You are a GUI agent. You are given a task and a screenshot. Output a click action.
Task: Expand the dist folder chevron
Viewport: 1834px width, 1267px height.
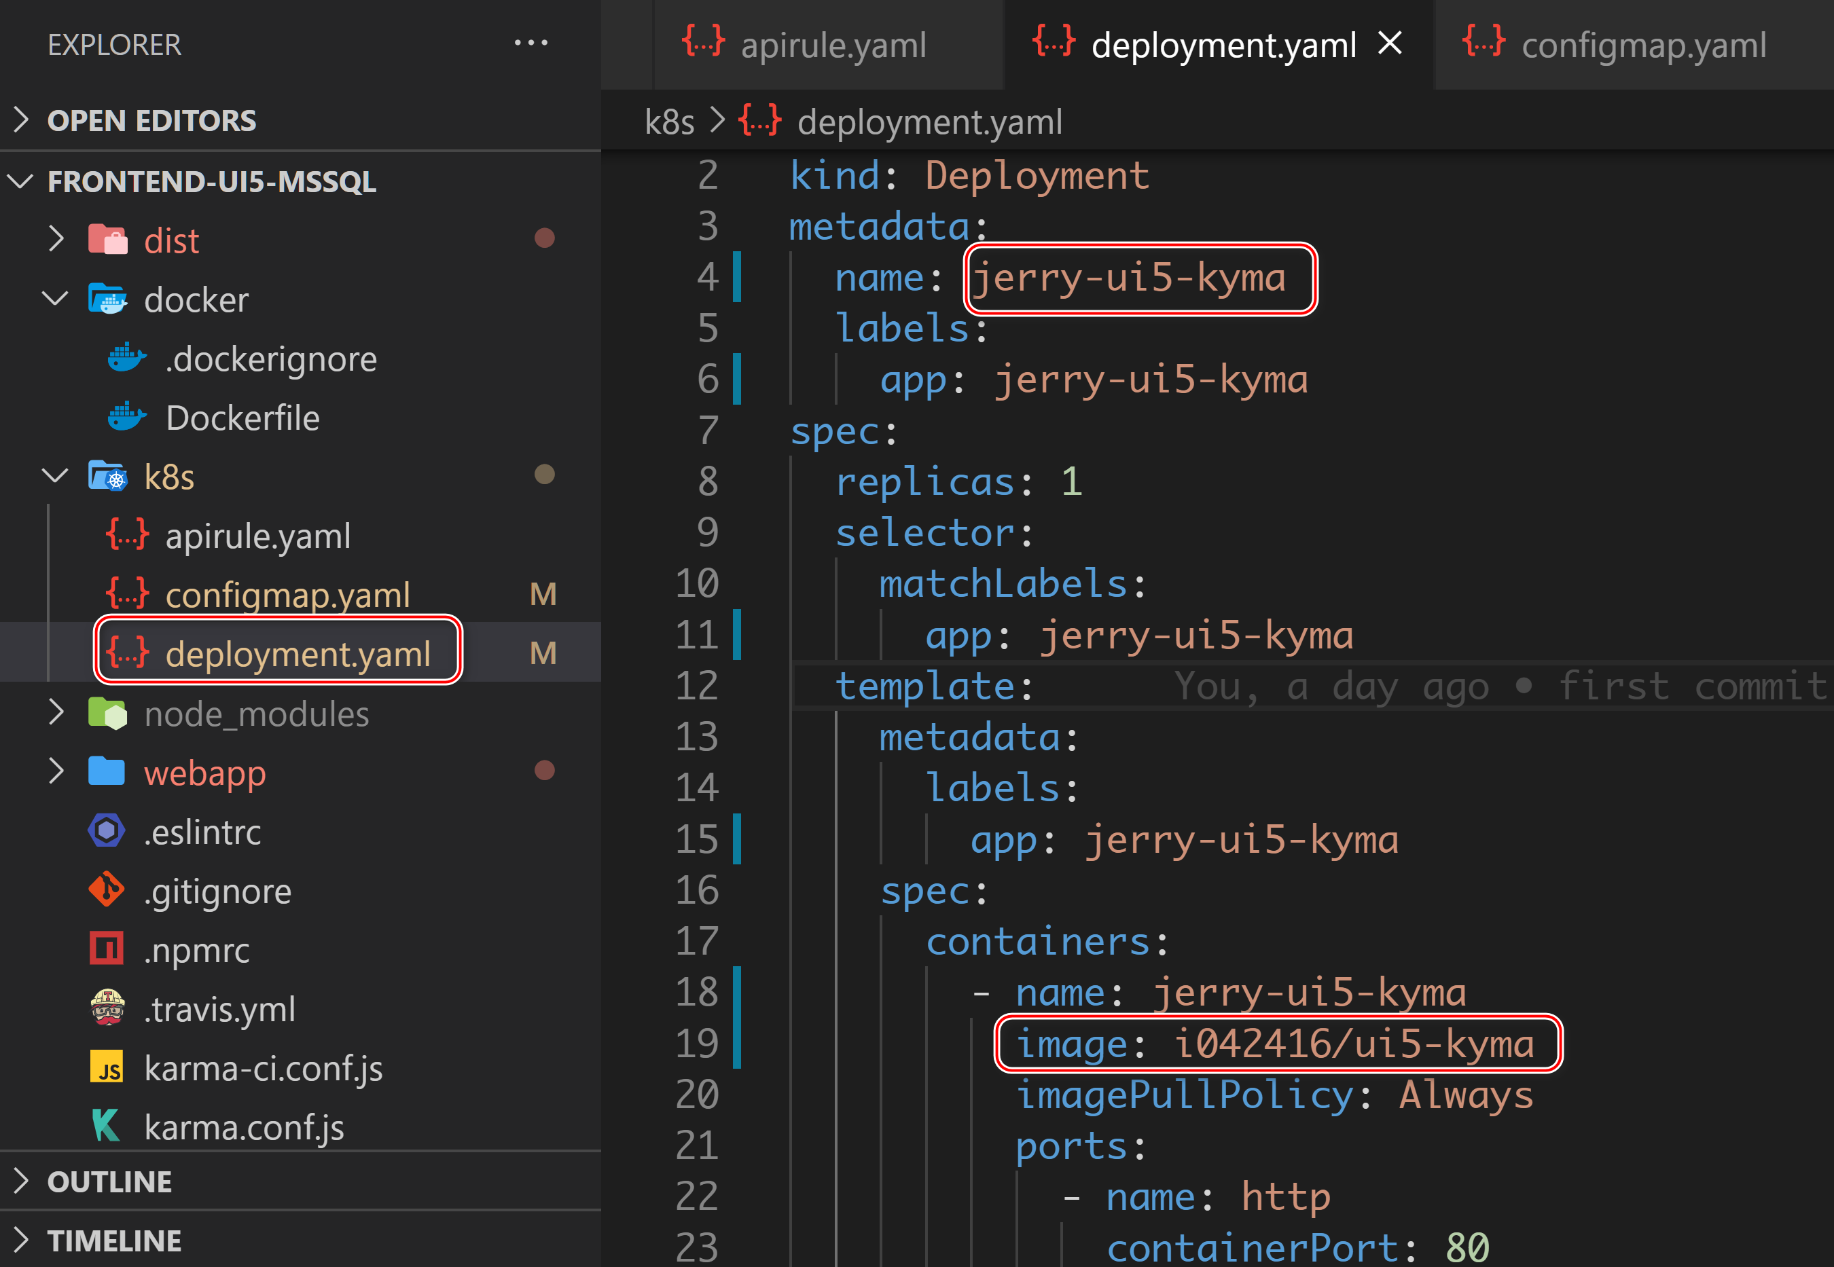coord(56,239)
